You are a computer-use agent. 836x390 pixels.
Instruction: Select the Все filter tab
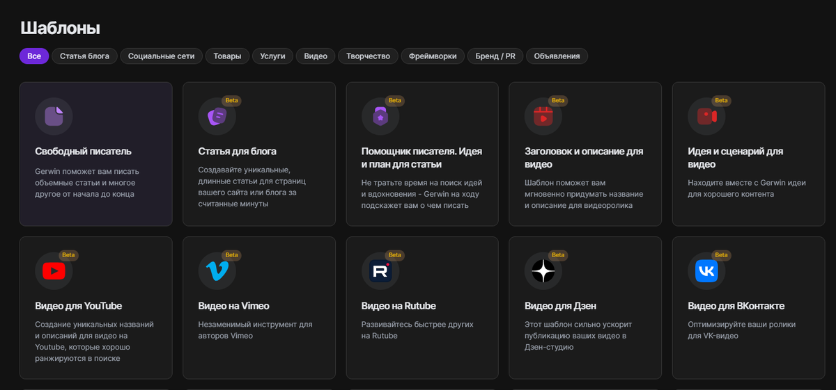[x=34, y=56]
